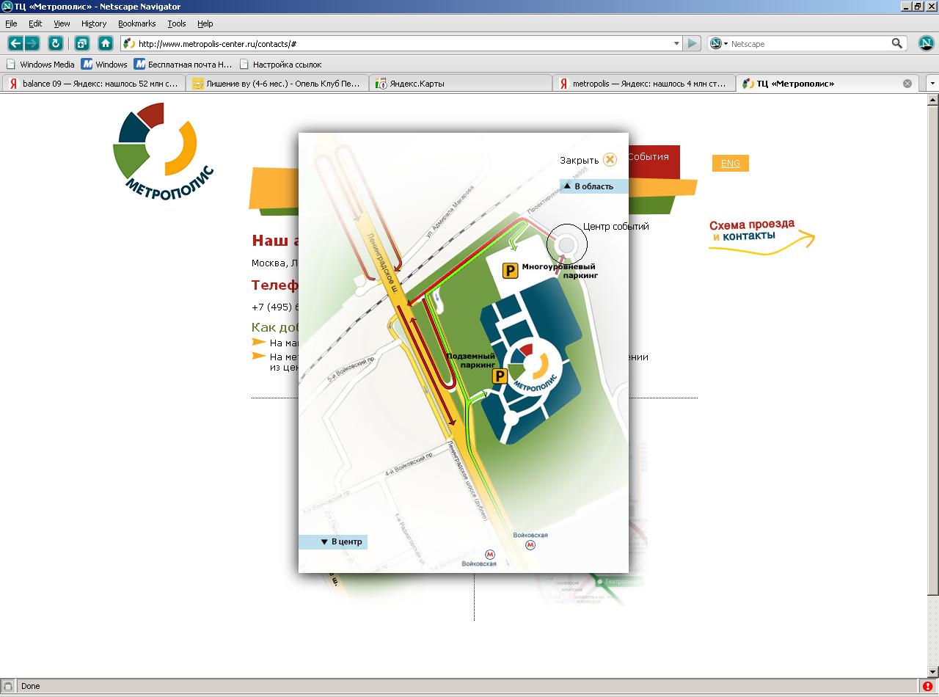Click the green Go arrow beside address bar
Viewport: 939px width, 697px height.
[692, 43]
